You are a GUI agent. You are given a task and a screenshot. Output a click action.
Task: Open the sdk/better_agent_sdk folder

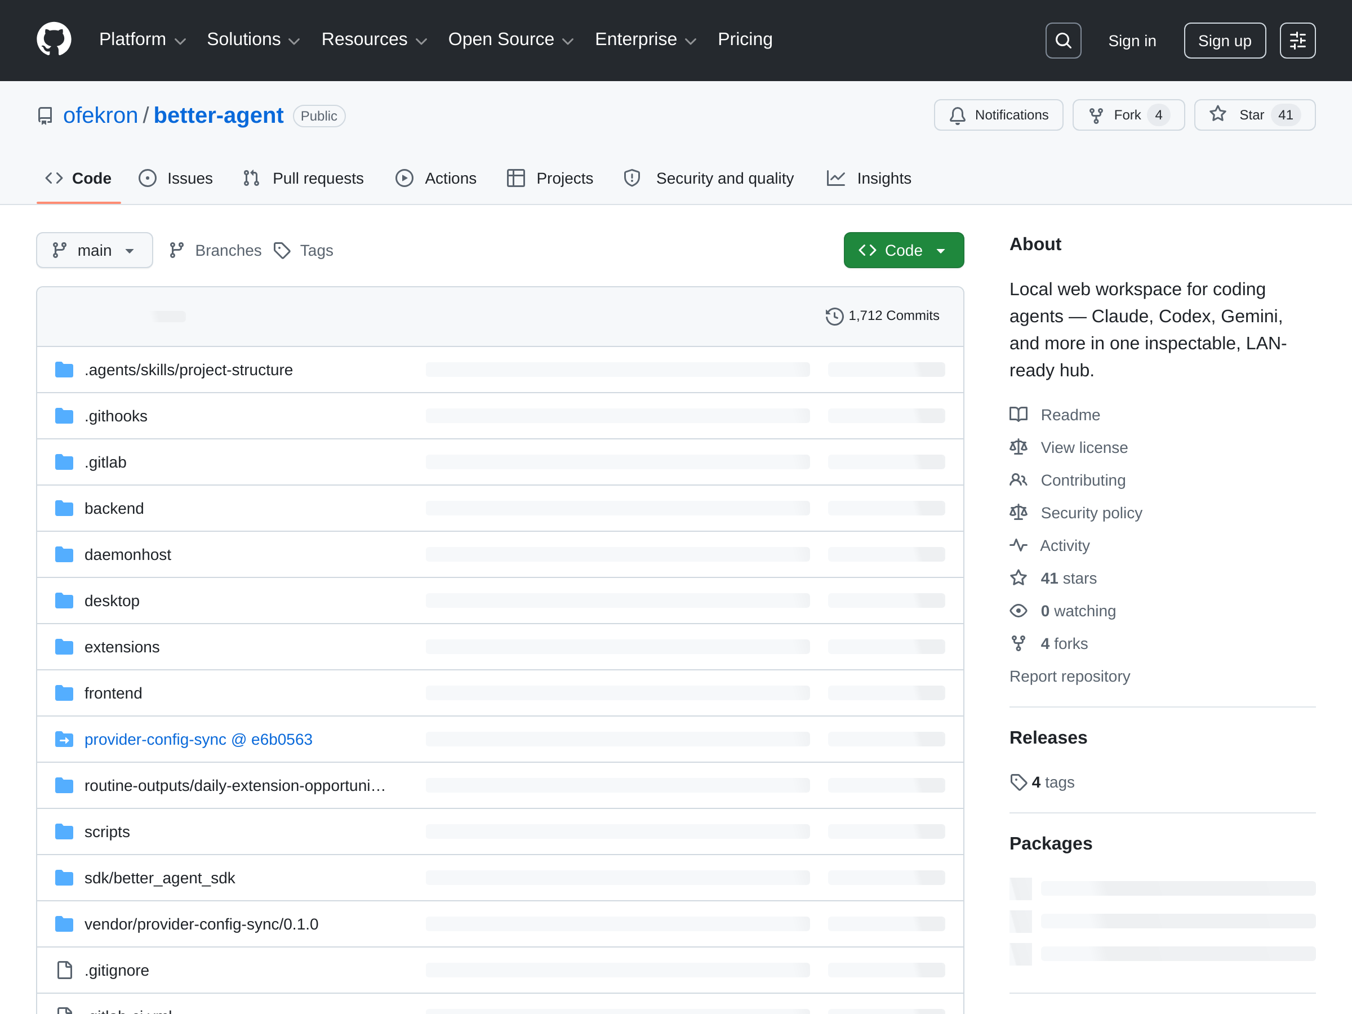159,878
